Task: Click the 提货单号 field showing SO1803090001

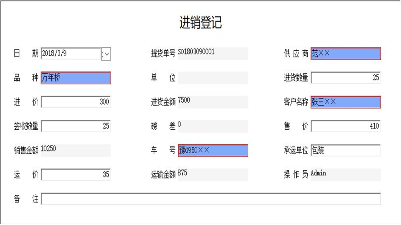Action: (213, 53)
